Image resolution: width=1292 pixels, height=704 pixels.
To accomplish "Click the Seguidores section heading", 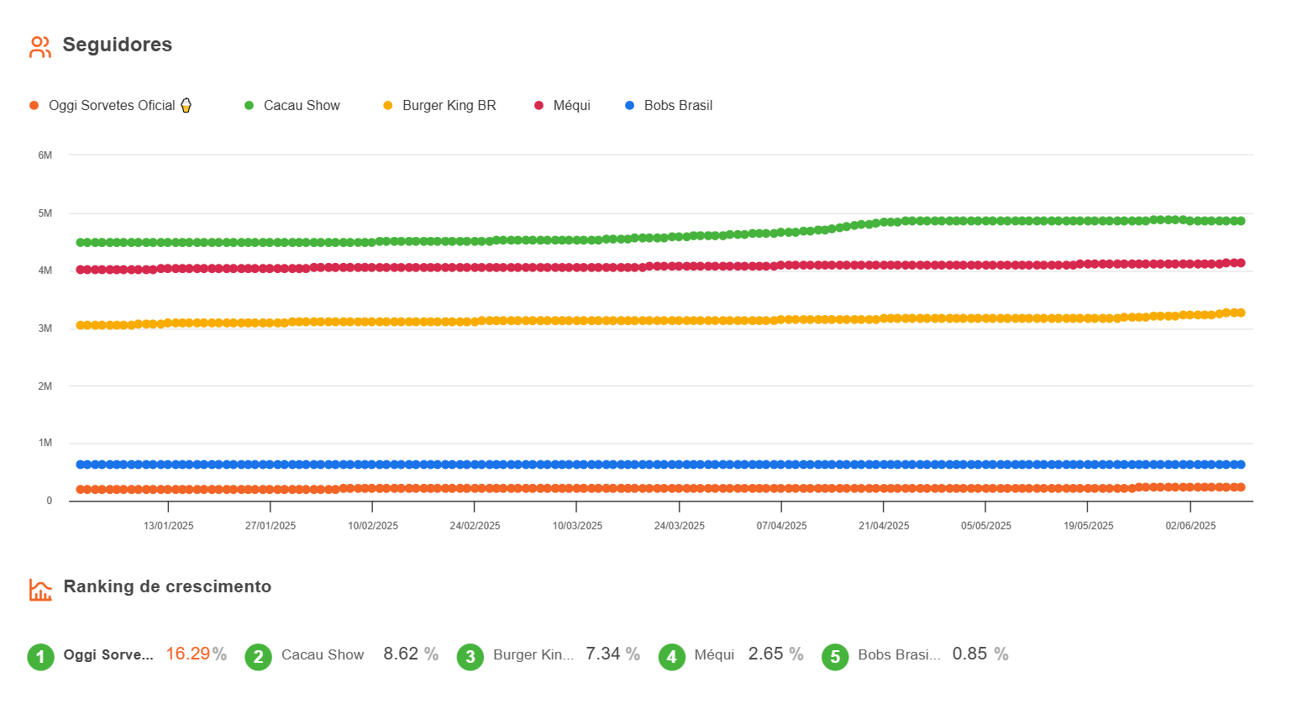I will pos(118,45).
